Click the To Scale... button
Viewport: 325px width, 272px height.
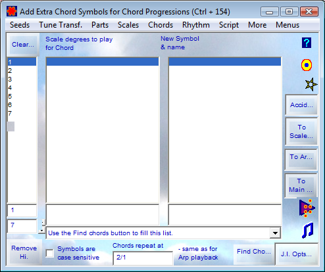click(301, 131)
